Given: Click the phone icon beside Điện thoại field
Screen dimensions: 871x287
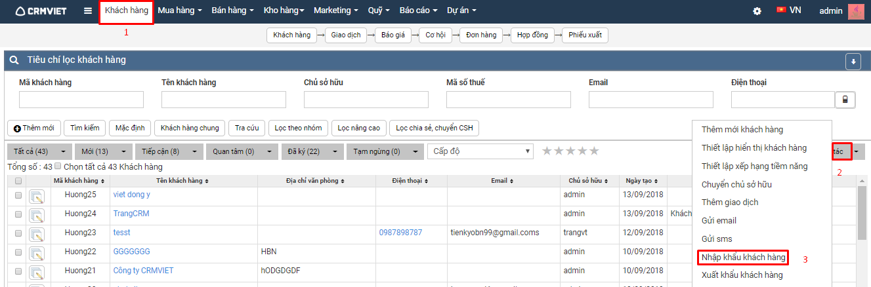Looking at the screenshot, I should [845, 100].
